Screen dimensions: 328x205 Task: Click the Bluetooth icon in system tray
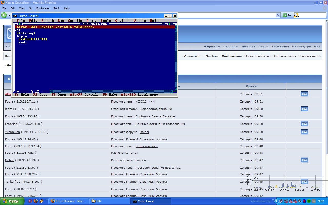[304, 201]
